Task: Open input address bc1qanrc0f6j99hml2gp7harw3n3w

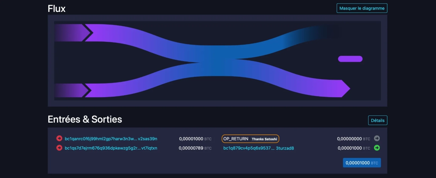Action: click(x=111, y=139)
